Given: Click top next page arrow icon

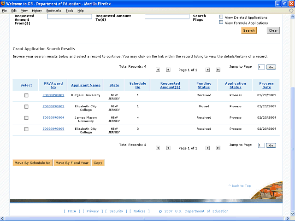Looking at the screenshot, I should (x=207, y=70).
